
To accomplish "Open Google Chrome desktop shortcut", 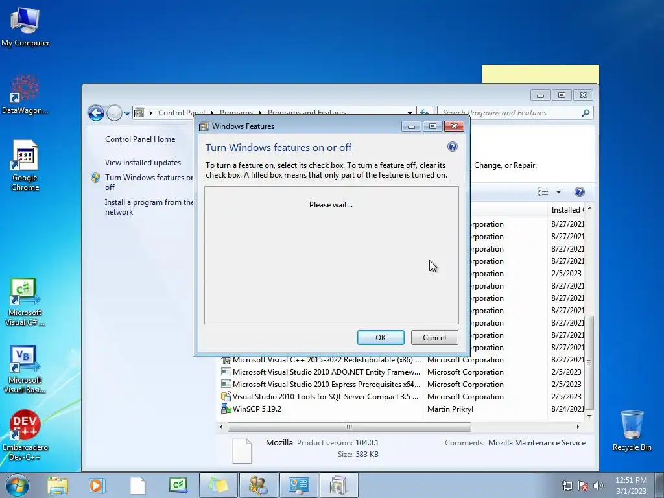I will tap(25, 165).
